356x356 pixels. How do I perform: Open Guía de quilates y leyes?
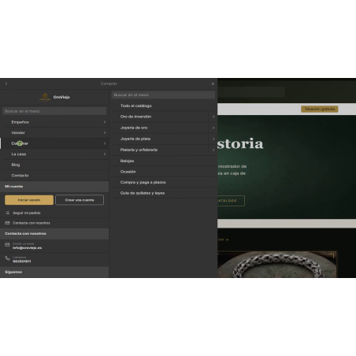click(143, 193)
